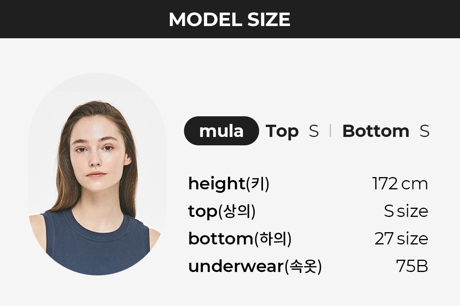Click the 27 size value

401,239
